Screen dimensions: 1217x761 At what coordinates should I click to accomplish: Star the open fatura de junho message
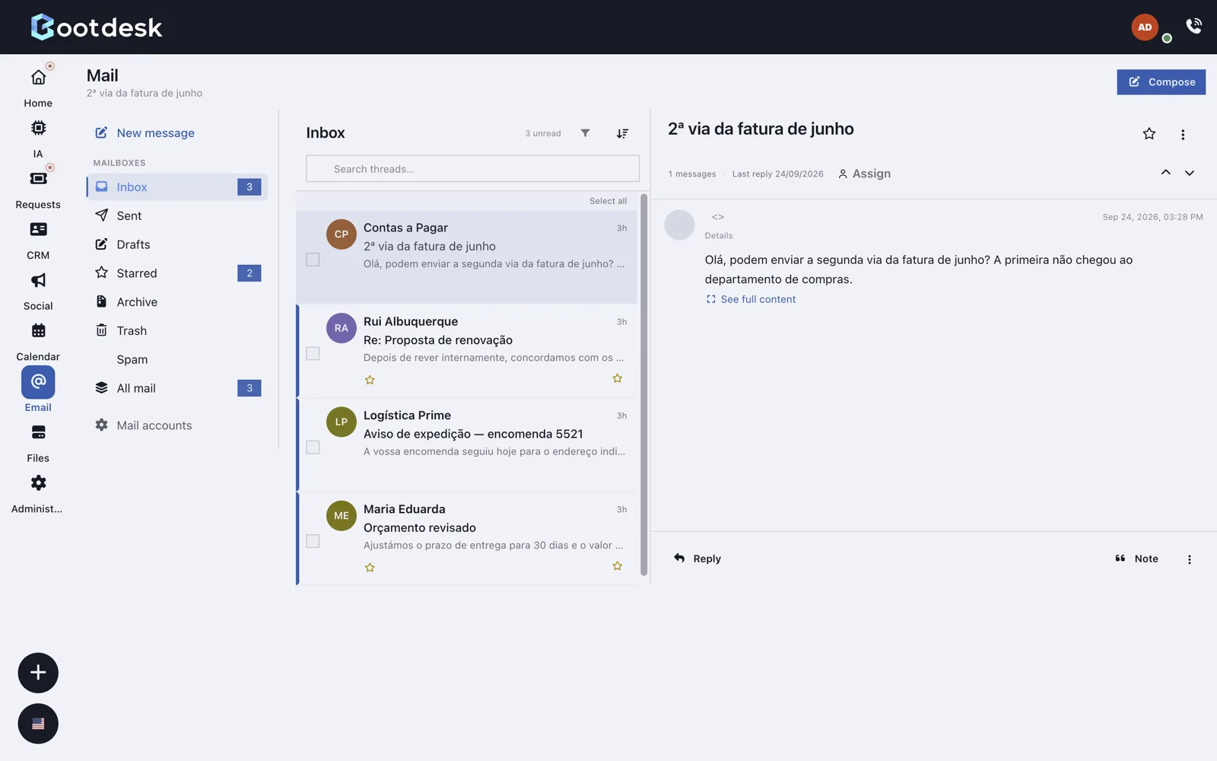(x=1149, y=134)
